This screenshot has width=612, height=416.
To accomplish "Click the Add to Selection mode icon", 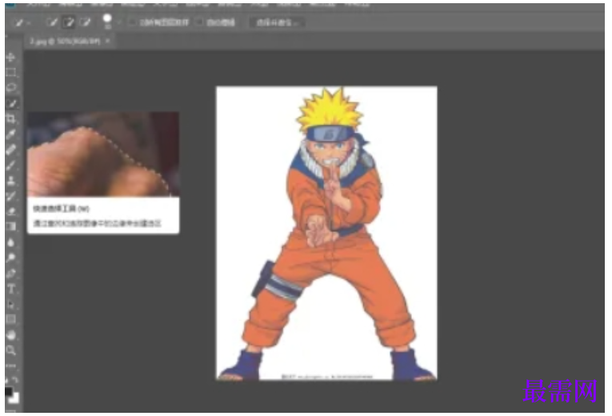I will [x=69, y=22].
